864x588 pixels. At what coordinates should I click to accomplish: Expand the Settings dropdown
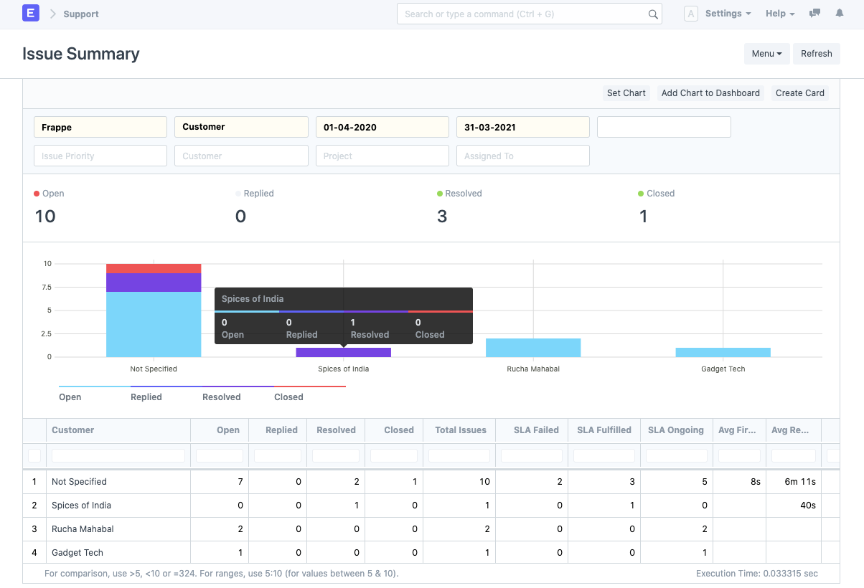point(728,14)
